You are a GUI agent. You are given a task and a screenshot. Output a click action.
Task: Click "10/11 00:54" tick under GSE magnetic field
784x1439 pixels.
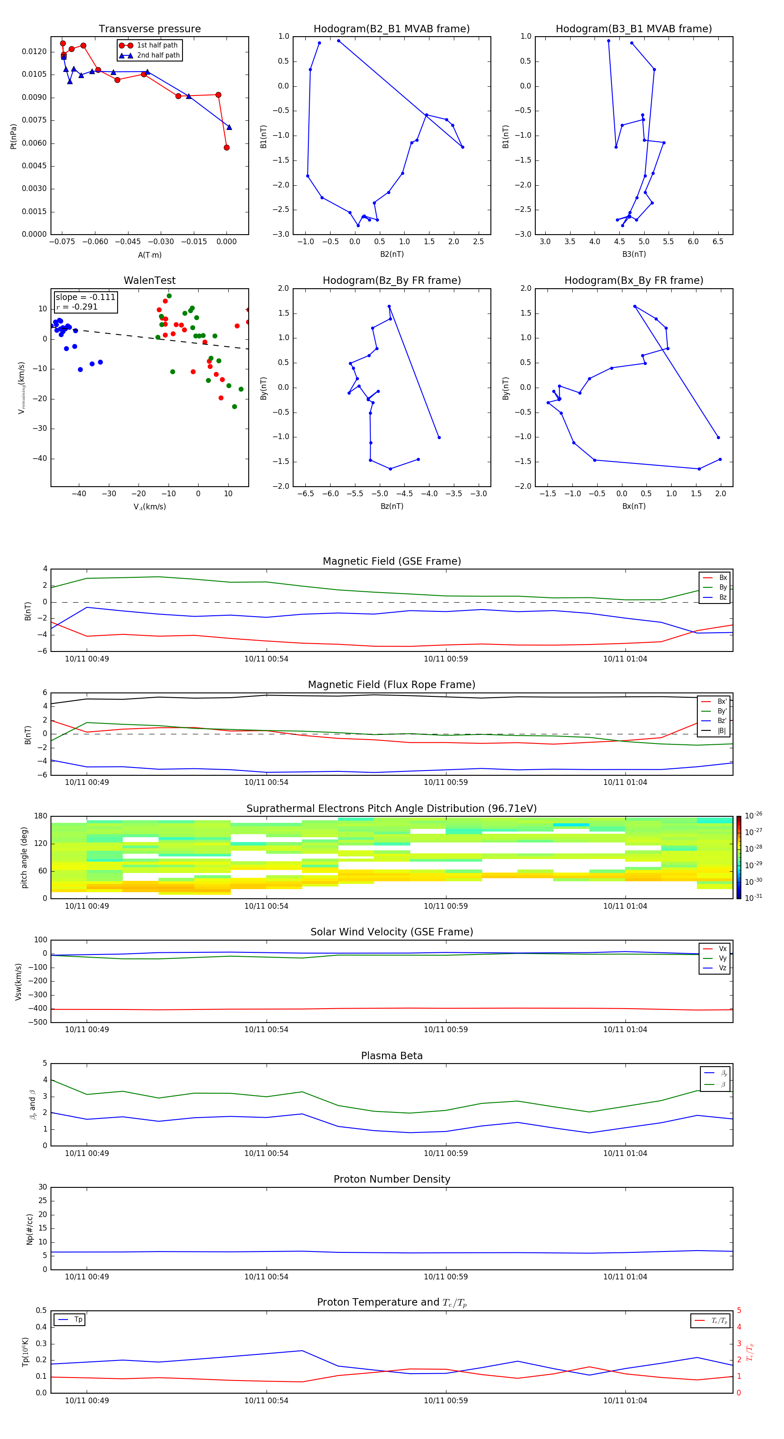(266, 659)
